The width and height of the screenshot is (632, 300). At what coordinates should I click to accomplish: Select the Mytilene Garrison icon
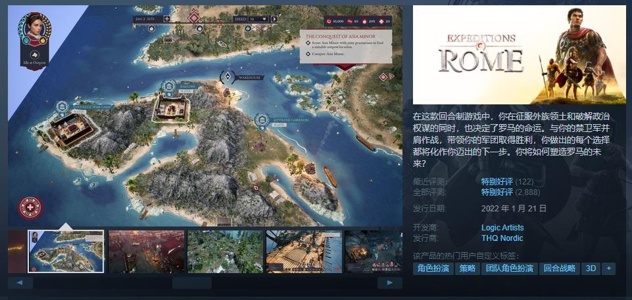click(x=262, y=119)
